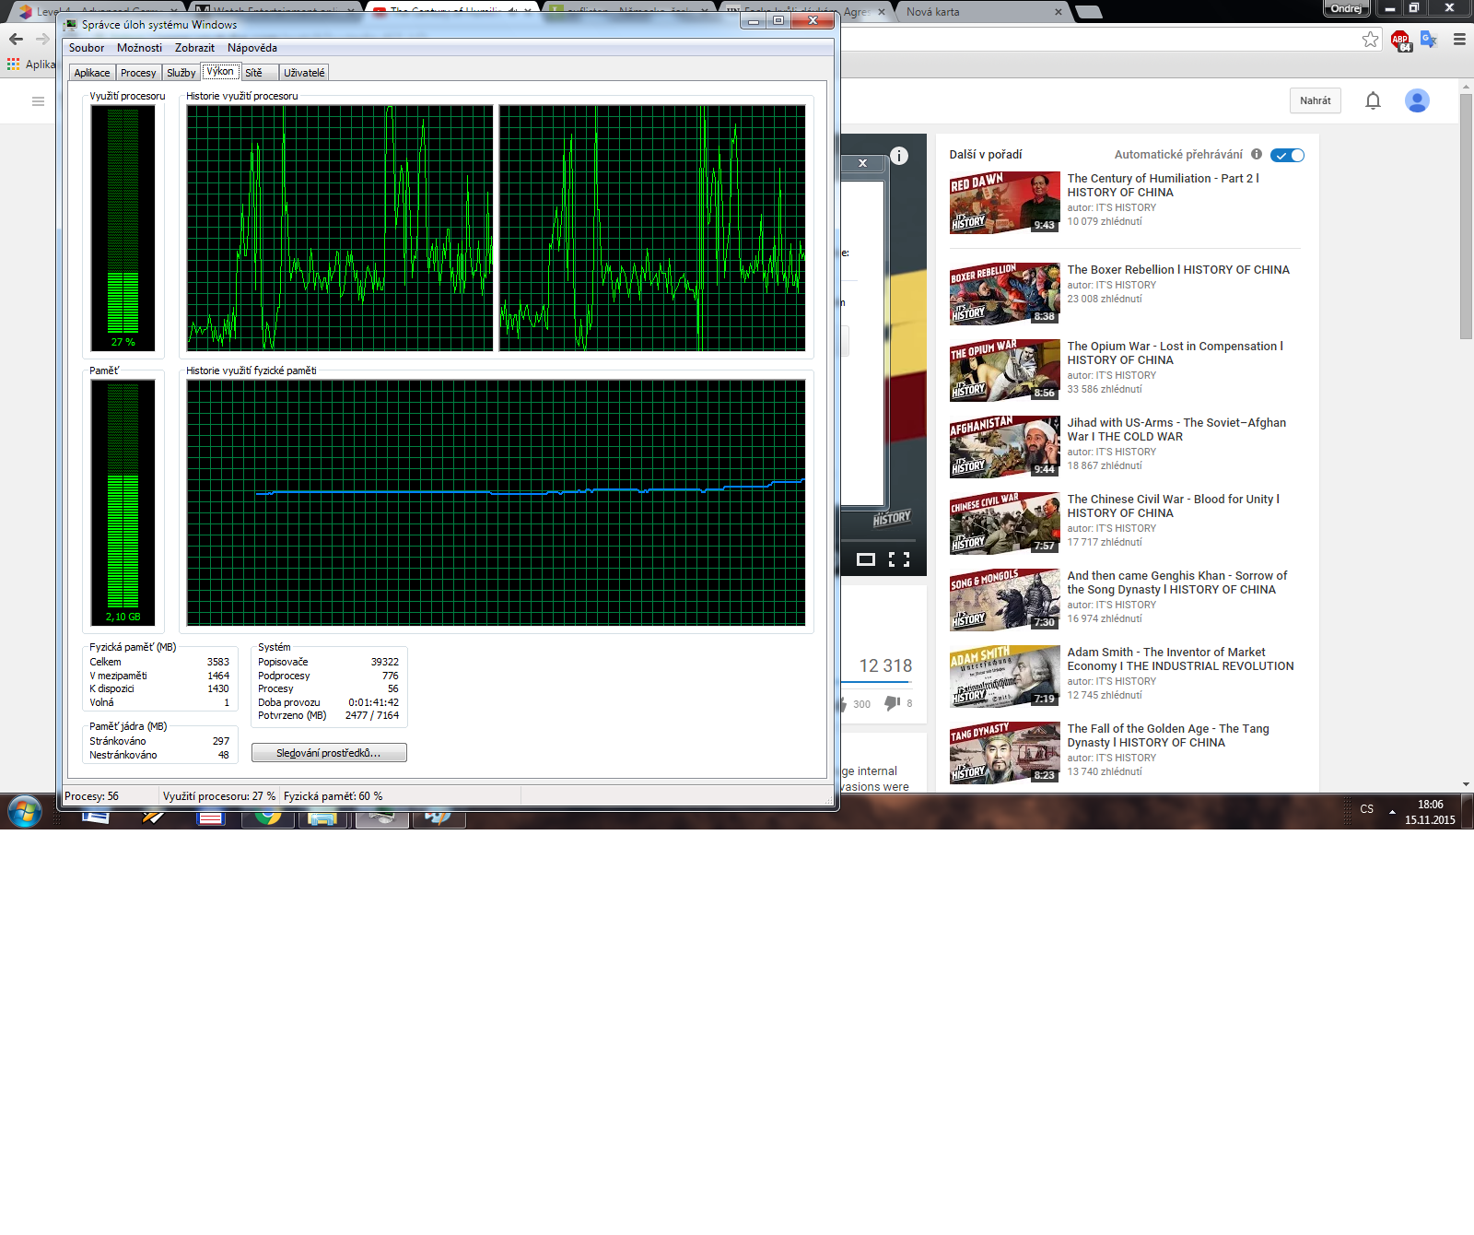
Task: Show the video info card icon
Action: point(899,156)
